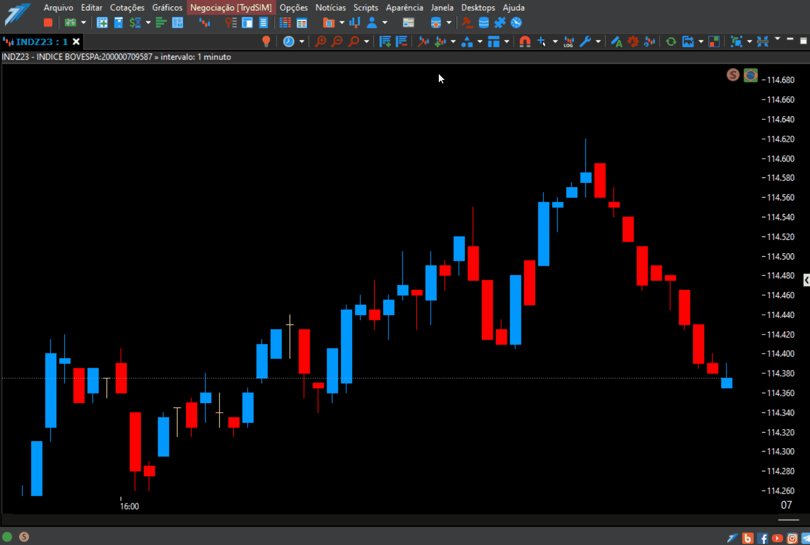This screenshot has height=545, width=810.
Task: Open the Facebook link in the status bar
Action: coord(762,538)
